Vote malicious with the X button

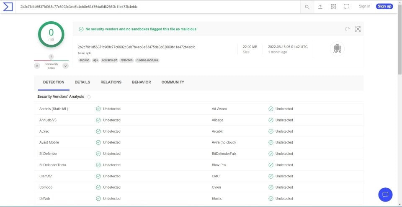pos(37,66)
